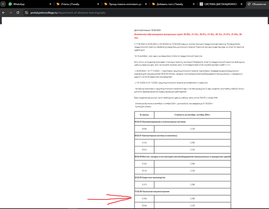269x209 pixels.
Task: Switch to the Ответы | Пикабу tab
Action: click(77, 4)
